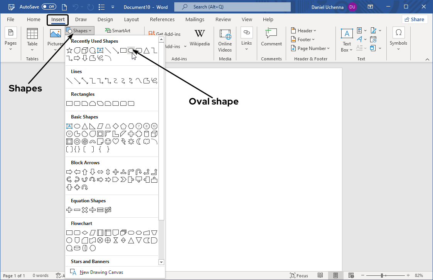
Task: Click the zoom slider handle
Action: 382,275
